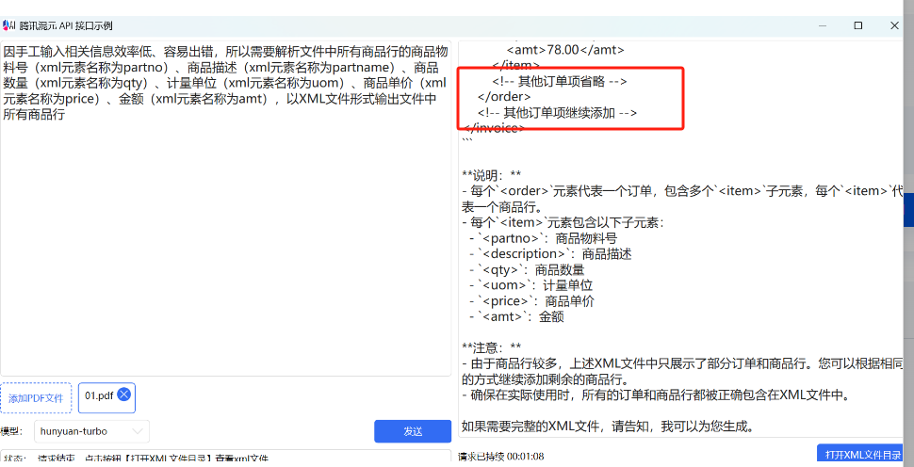Click the status message text field
Viewport: 914px width, 467px height.
tap(225, 458)
